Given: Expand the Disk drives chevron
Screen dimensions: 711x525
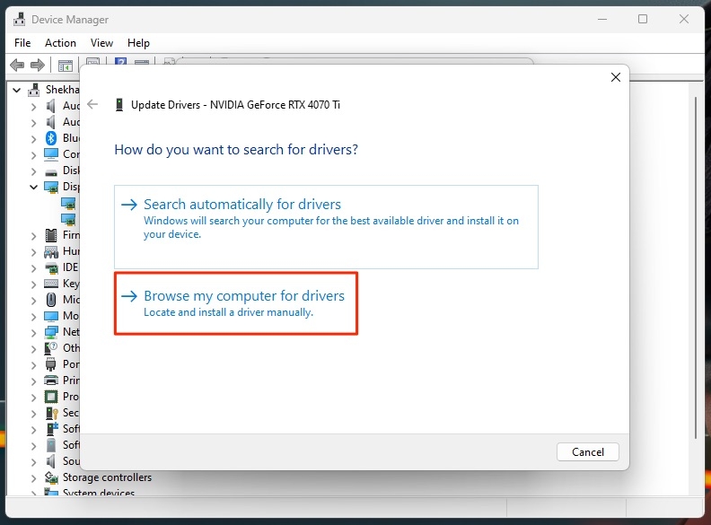Looking at the screenshot, I should click(x=33, y=171).
